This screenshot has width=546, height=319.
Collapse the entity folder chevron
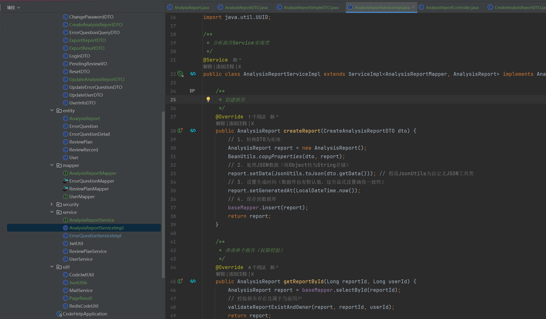coord(52,111)
